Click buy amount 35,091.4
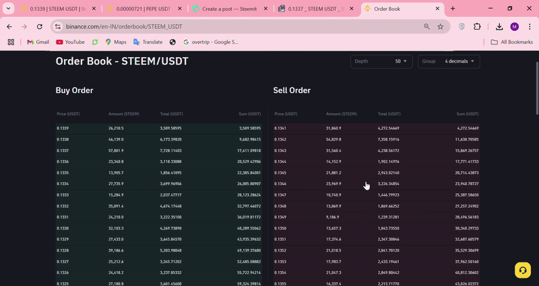The width and height of the screenshot is (539, 286). pyautogui.click(x=116, y=206)
